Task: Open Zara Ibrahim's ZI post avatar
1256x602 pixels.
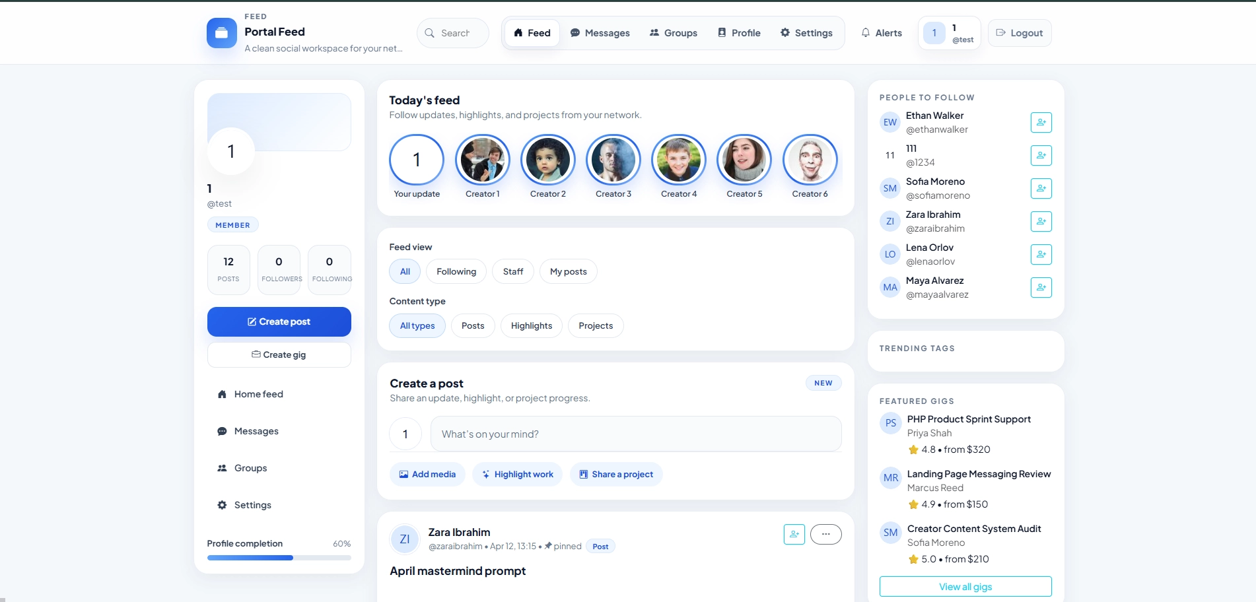Action: [x=405, y=539]
